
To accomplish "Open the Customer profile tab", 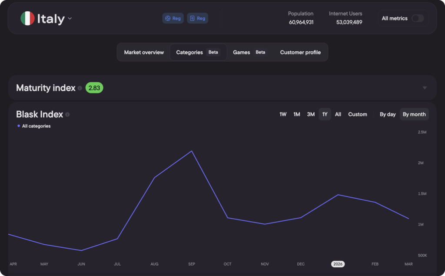I will click(x=300, y=52).
